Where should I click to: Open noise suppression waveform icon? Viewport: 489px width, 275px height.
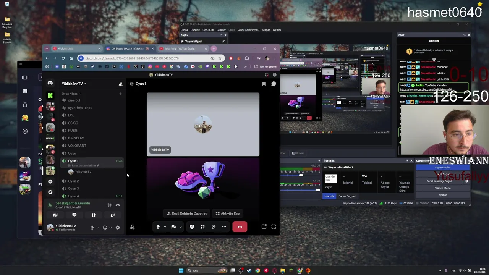[x=110, y=205]
